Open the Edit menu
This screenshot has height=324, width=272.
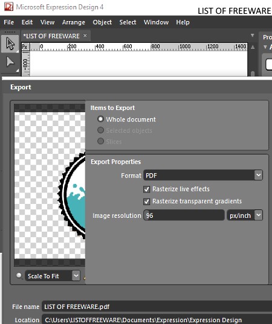(x=27, y=22)
